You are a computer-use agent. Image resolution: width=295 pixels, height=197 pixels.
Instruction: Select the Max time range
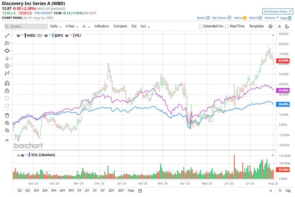click(131, 190)
